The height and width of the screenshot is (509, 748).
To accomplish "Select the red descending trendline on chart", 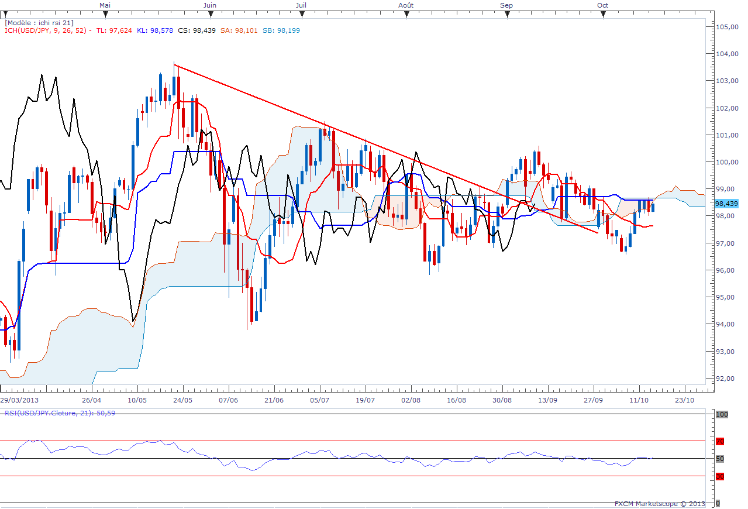I will (x=386, y=149).
